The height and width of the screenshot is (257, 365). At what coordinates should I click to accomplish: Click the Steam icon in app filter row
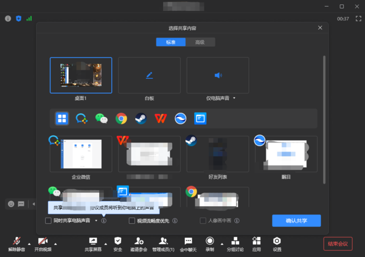pyautogui.click(x=141, y=119)
